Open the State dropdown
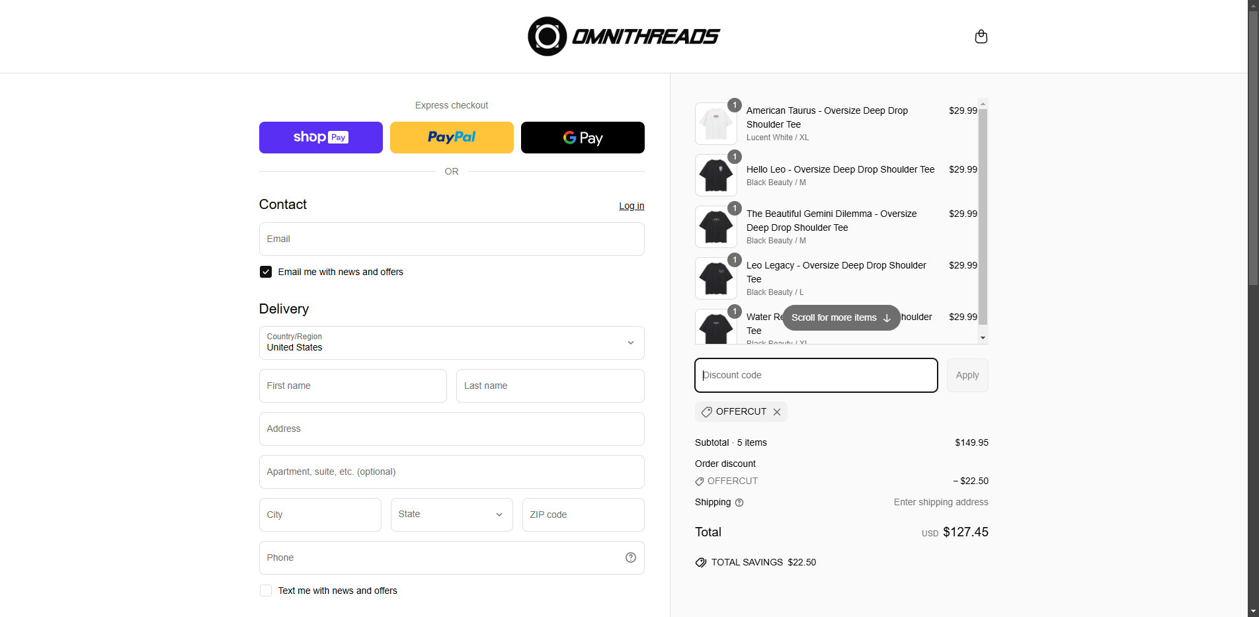 [x=452, y=514]
